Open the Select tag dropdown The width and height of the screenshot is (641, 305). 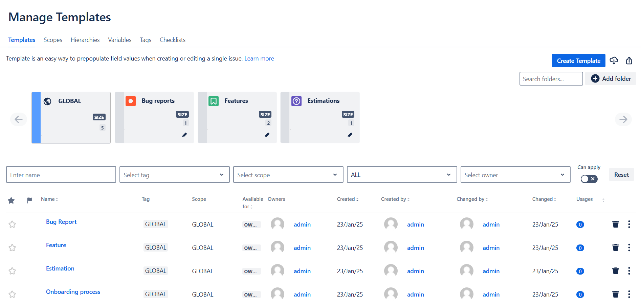pos(174,175)
